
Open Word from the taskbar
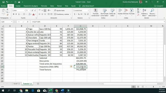62,91
